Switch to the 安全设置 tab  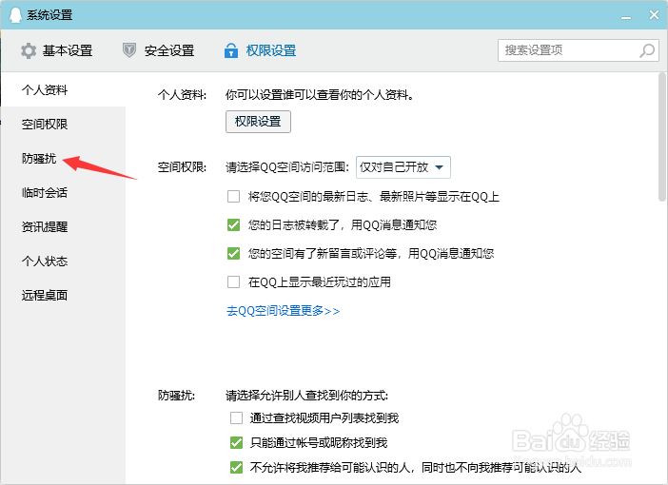159,50
